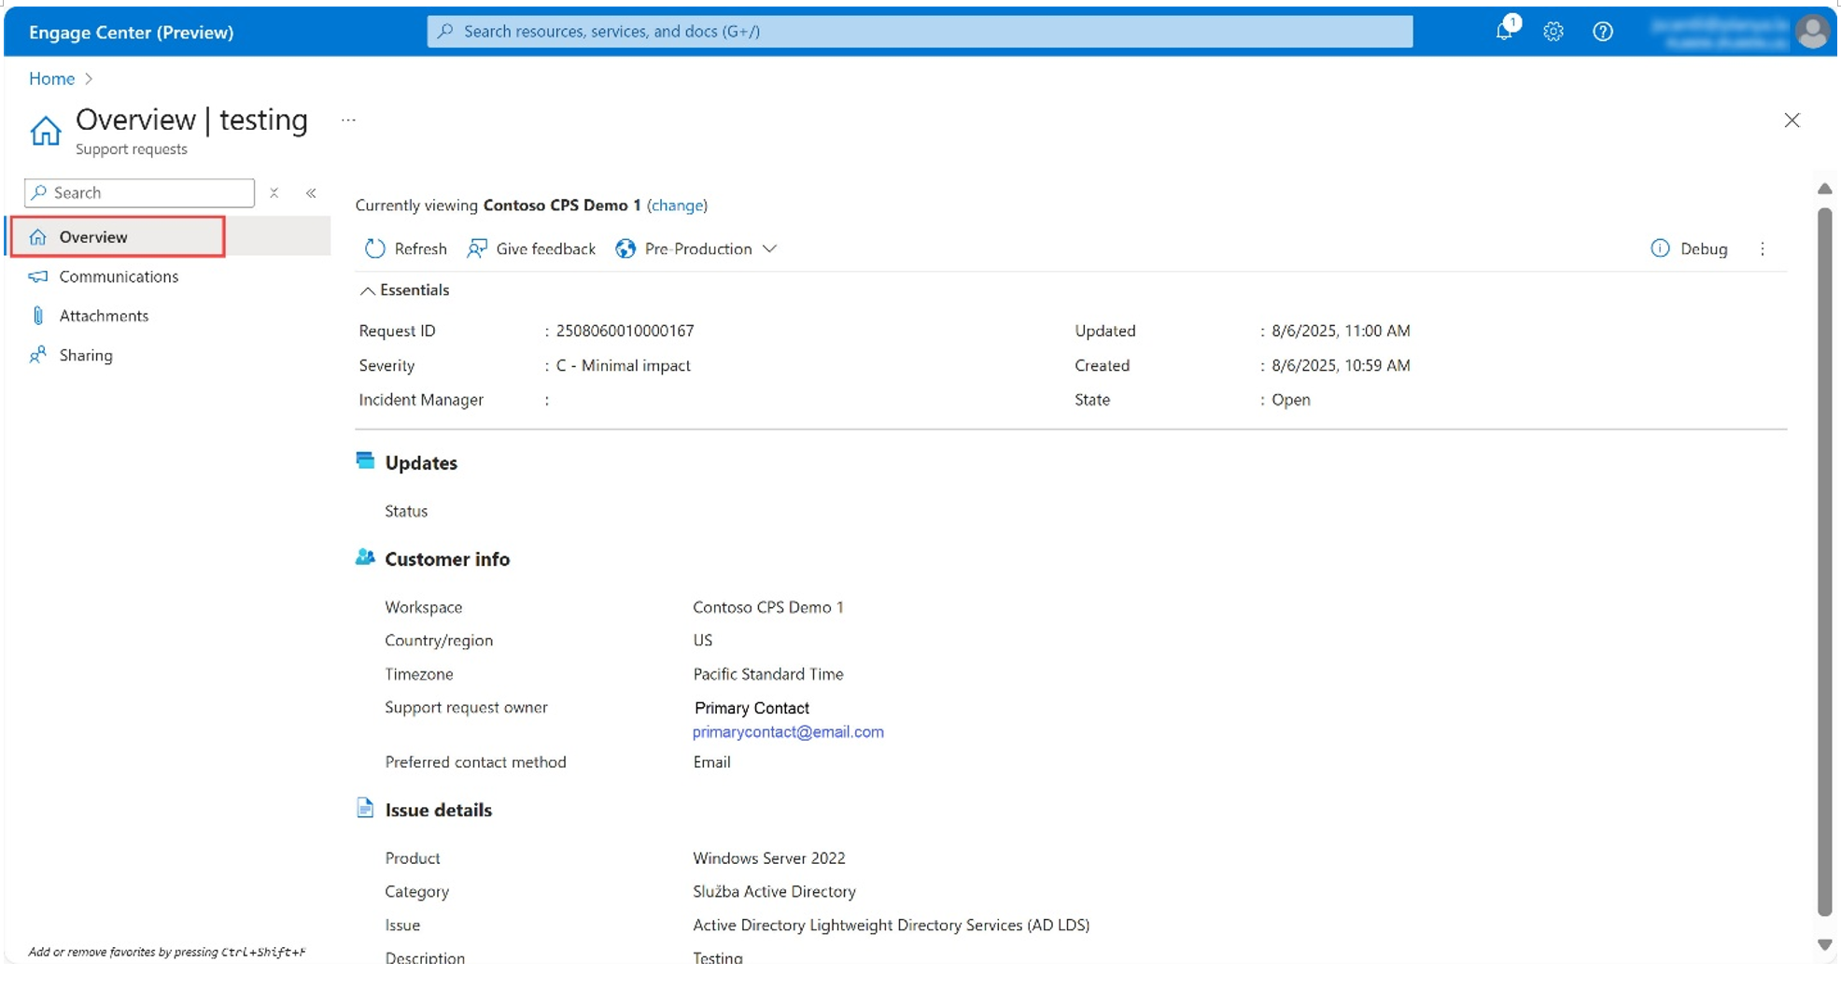This screenshot has height=990, width=1841.
Task: Open the vertical ellipsis next to Debug
Action: click(x=1763, y=248)
